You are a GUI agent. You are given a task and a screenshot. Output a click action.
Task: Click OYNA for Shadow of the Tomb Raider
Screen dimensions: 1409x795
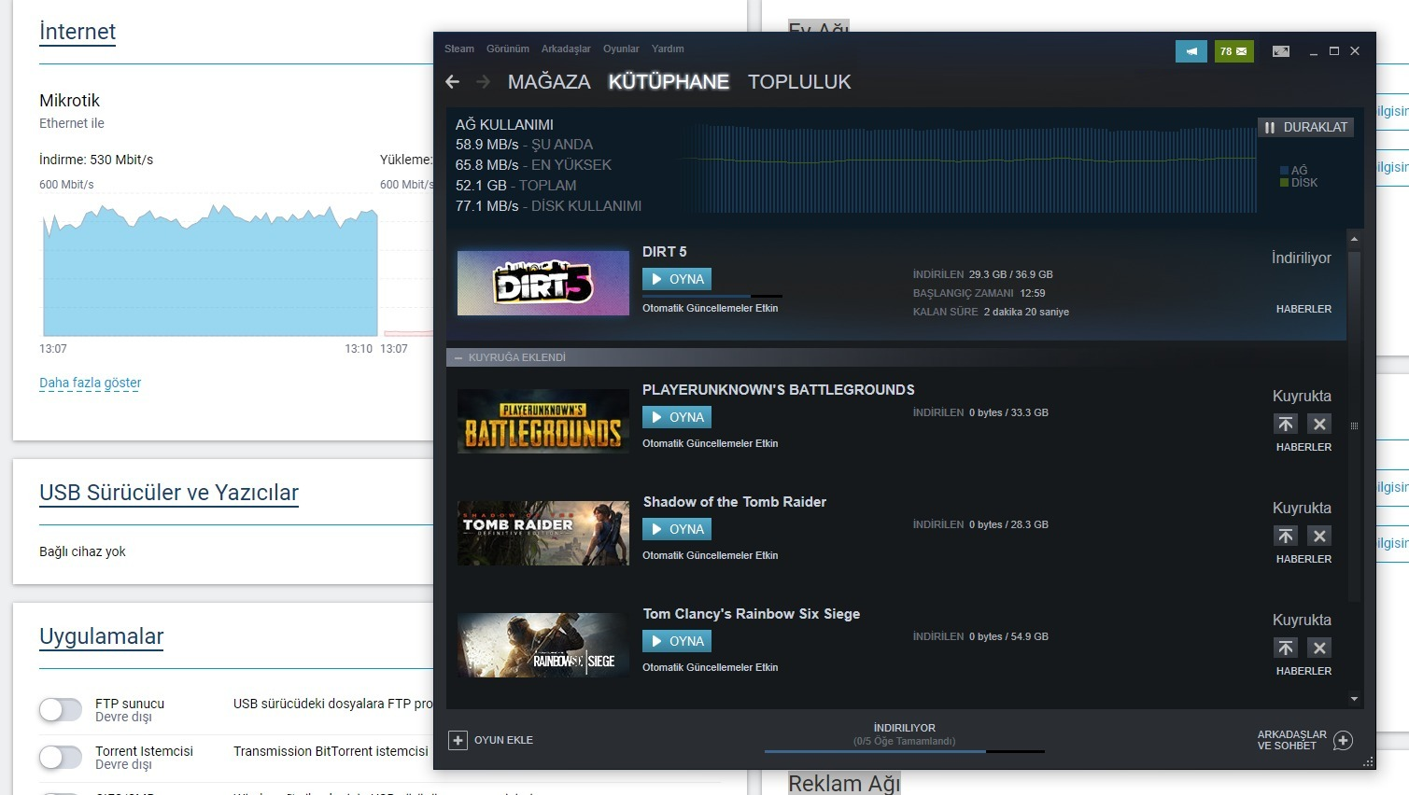pyautogui.click(x=677, y=529)
